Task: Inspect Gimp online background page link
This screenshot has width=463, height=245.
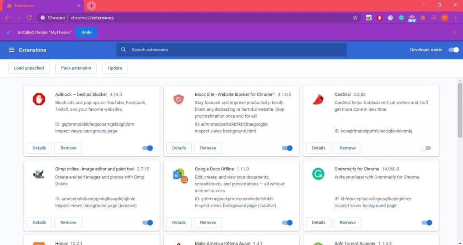Action: 110,206
